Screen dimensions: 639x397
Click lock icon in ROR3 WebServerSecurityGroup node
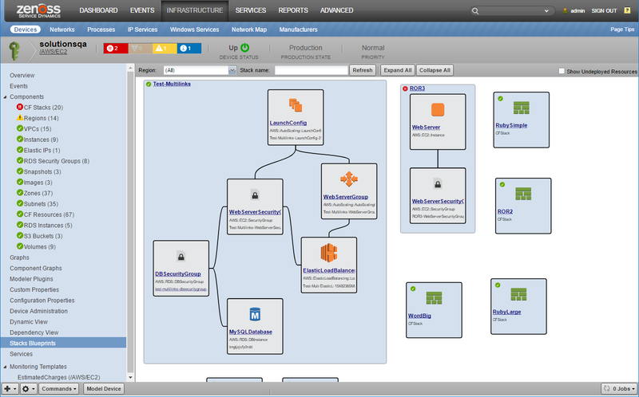tap(438, 184)
